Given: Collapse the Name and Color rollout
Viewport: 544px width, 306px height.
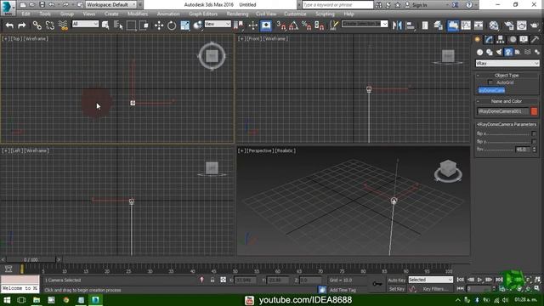Looking at the screenshot, I should tap(507, 101).
